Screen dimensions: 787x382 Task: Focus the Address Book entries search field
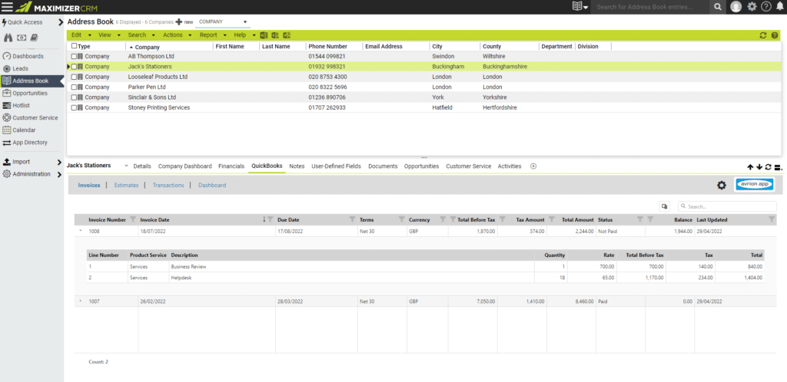point(650,7)
